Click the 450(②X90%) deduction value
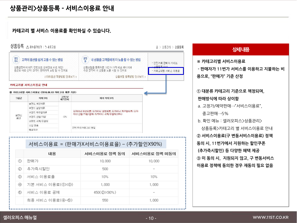The height and width of the screenshot is (223, 297). click(105, 192)
